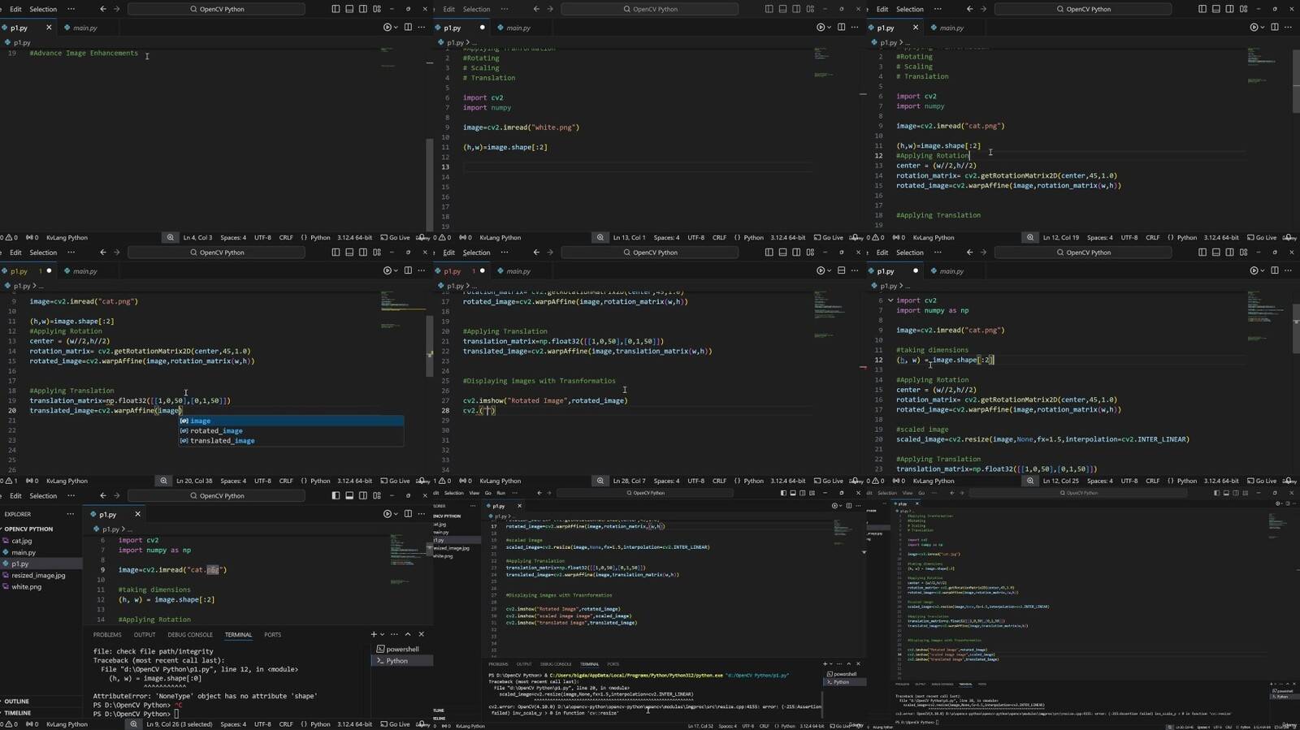
Task: Customize layout icon in Ln 9, Col 26 window
Action: [377, 495]
